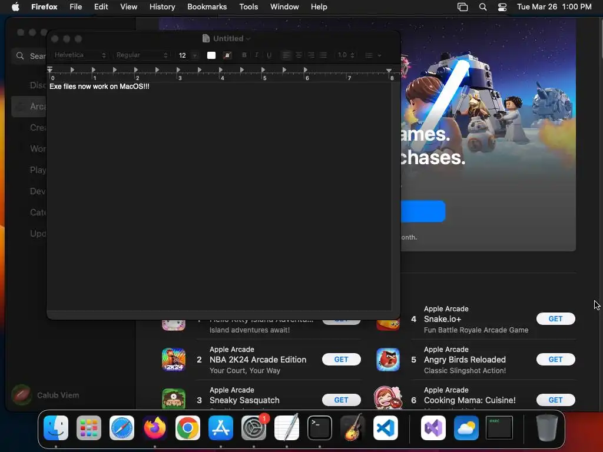Open the File menu
603x452 pixels.
[x=76, y=7]
